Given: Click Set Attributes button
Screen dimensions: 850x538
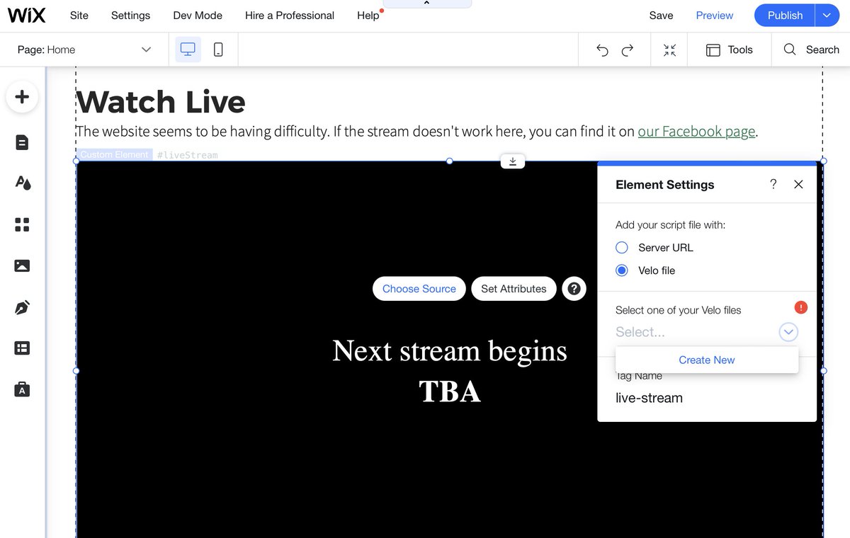Looking at the screenshot, I should coord(514,289).
